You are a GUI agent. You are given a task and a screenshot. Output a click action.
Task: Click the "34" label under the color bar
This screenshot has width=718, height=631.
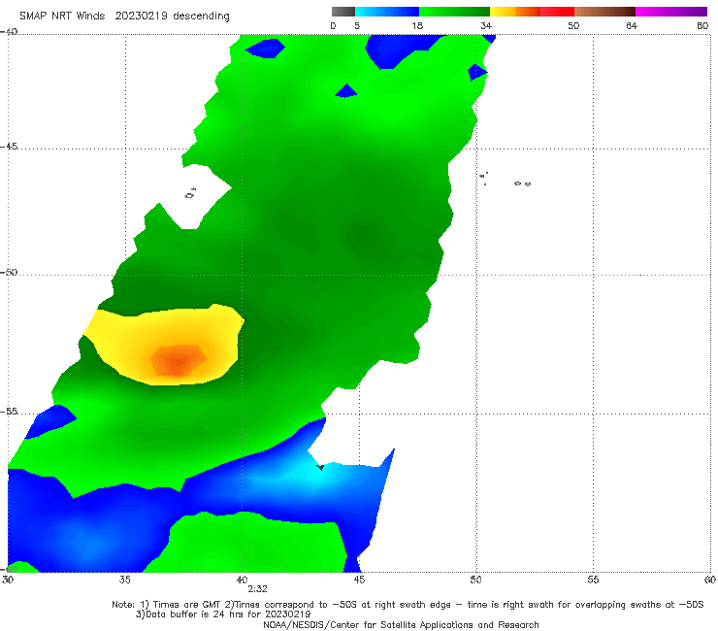(486, 26)
